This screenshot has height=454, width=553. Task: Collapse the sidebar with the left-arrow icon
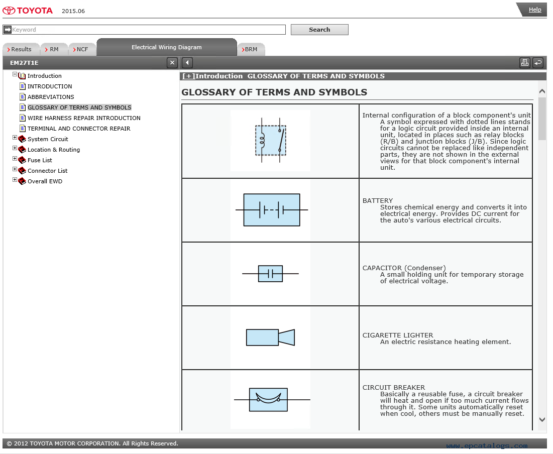pyautogui.click(x=187, y=63)
